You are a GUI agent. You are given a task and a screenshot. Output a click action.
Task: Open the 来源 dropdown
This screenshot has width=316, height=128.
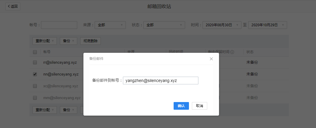point(110,25)
